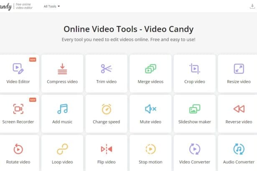
Task: Launch the Screen Recorder icon
Action: click(18, 109)
